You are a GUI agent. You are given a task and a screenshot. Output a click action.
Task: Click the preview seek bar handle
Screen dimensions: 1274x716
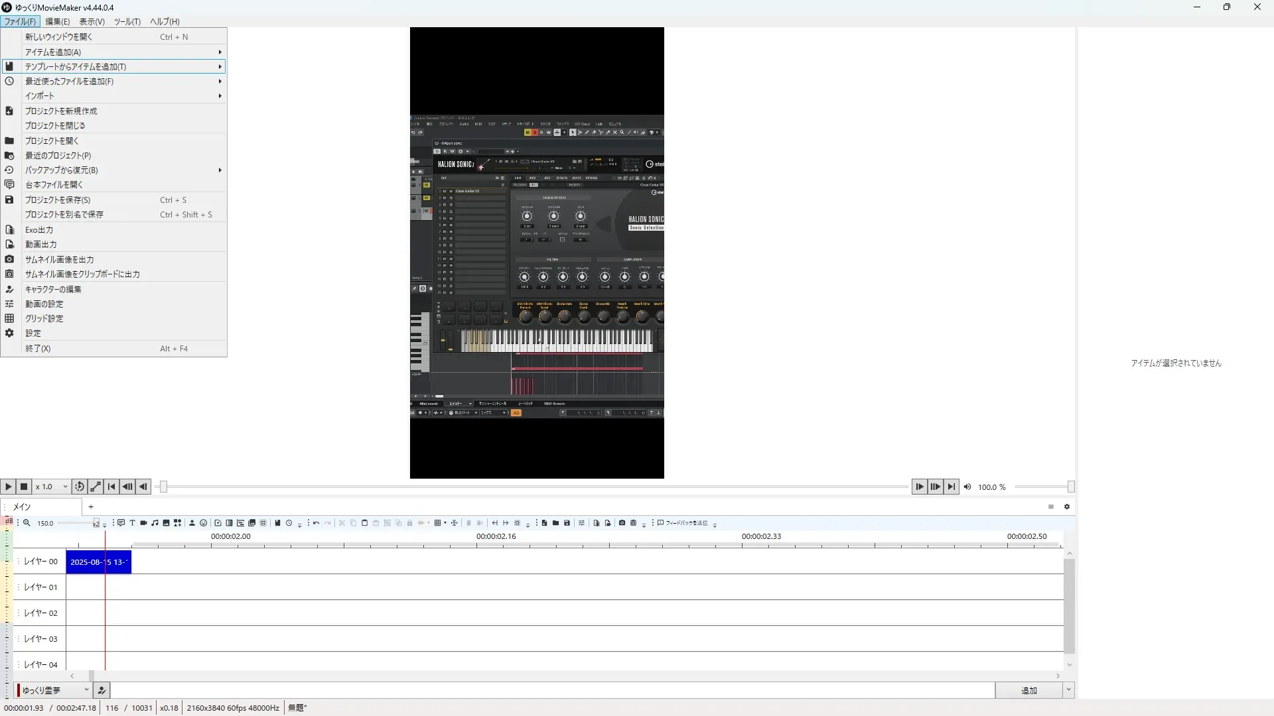coord(163,487)
